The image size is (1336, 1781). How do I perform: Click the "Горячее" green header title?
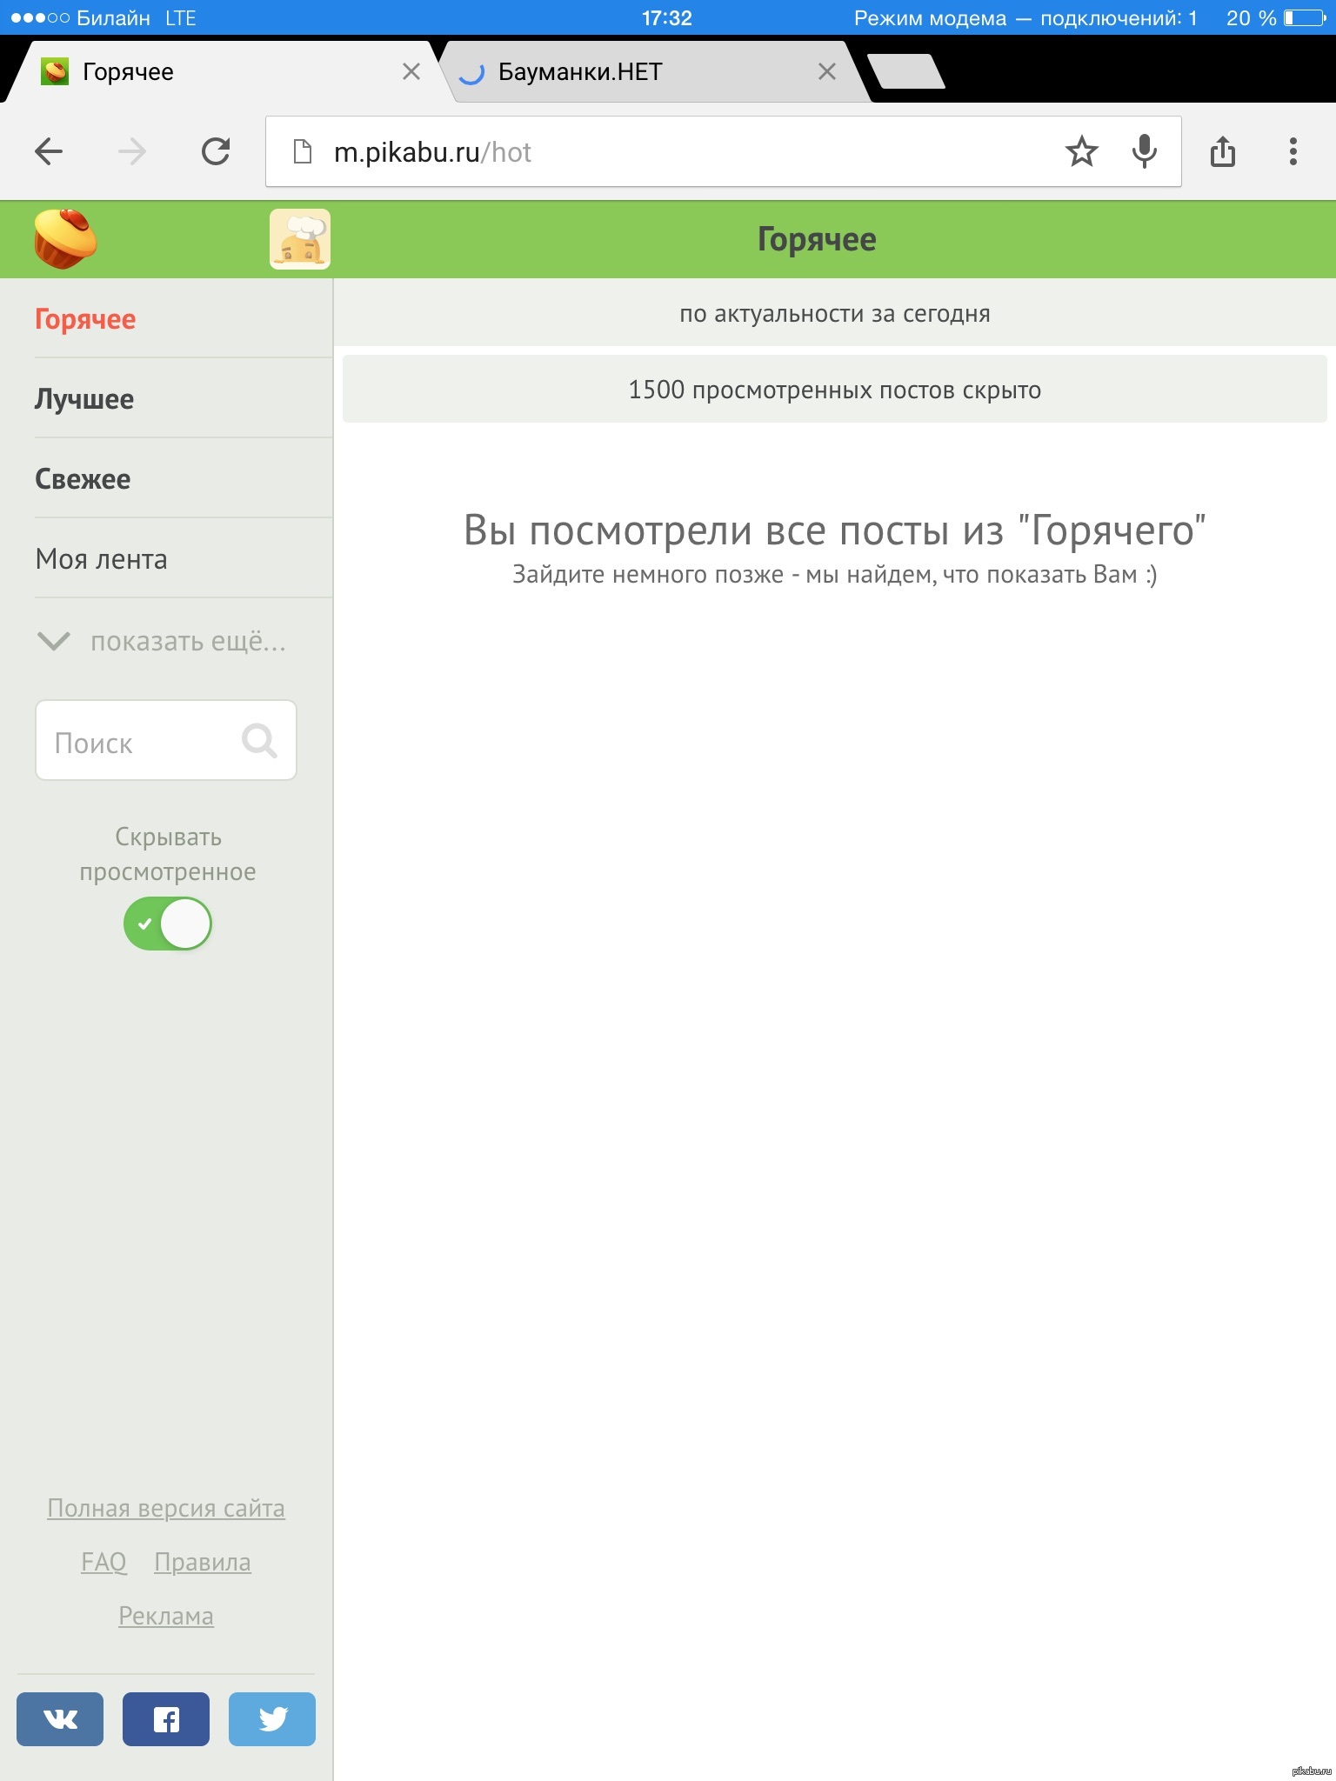(817, 239)
